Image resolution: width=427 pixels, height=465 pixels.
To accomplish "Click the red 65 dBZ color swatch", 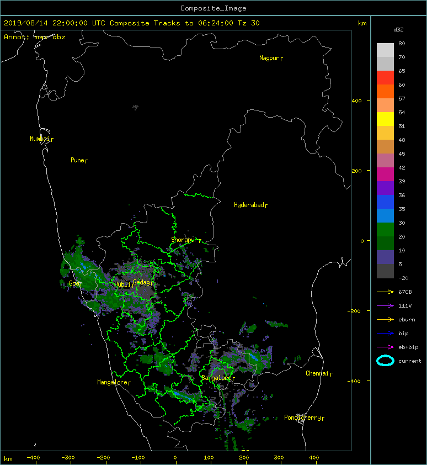I will [385, 77].
